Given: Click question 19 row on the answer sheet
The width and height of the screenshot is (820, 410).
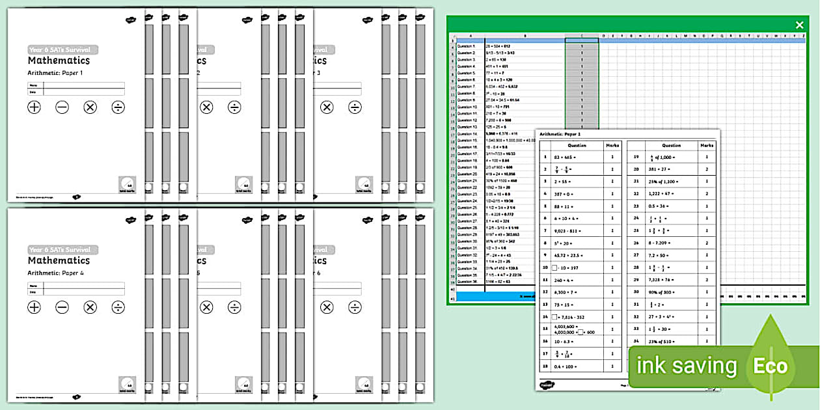Looking at the screenshot, I should click(x=670, y=157).
